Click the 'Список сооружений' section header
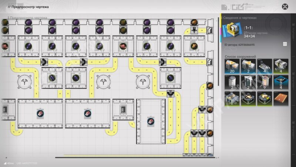Screen dimensions: 296x167 click(x=240, y=57)
